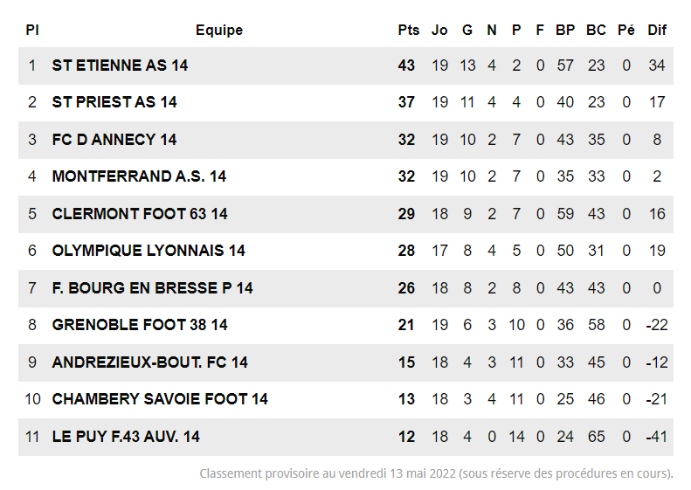Screen dimensions: 691x490
Task: Select the ST PRIEST AS 14 team
Action: click(114, 102)
